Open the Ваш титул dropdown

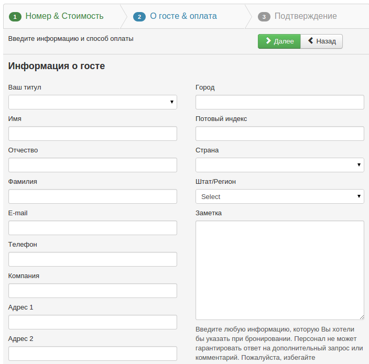coord(92,102)
